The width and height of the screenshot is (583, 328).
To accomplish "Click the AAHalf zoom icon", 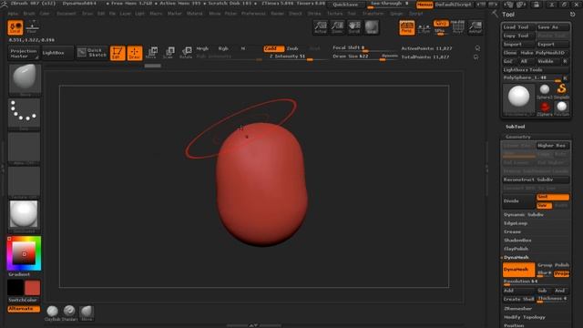I will pyautogui.click(x=476, y=28).
